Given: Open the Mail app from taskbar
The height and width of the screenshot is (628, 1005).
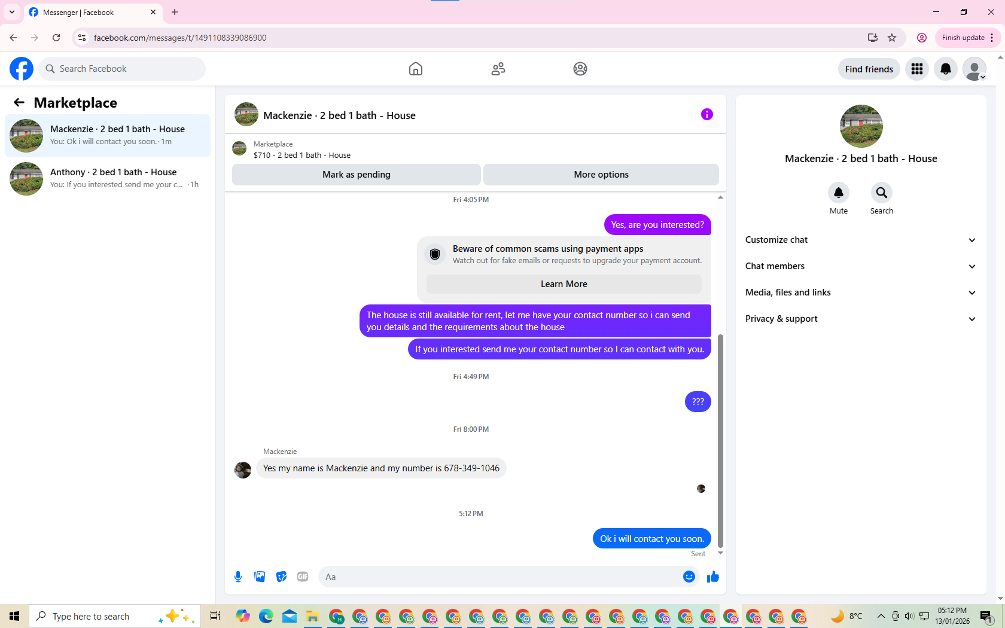Looking at the screenshot, I should click(290, 616).
